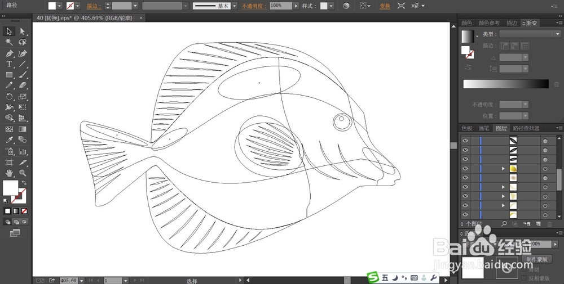
Task: Select the Type tool
Action: tap(9, 64)
